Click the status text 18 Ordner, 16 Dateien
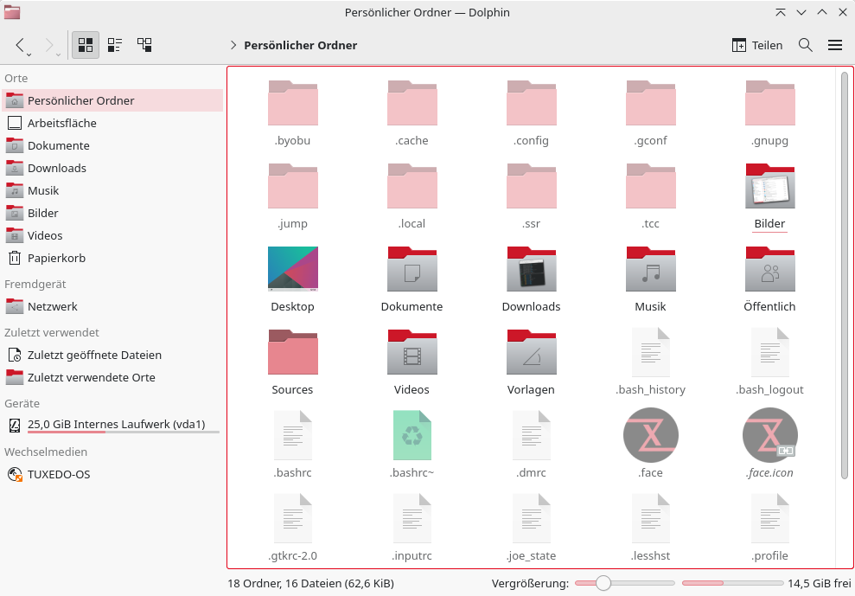The width and height of the screenshot is (855, 596). point(311,583)
